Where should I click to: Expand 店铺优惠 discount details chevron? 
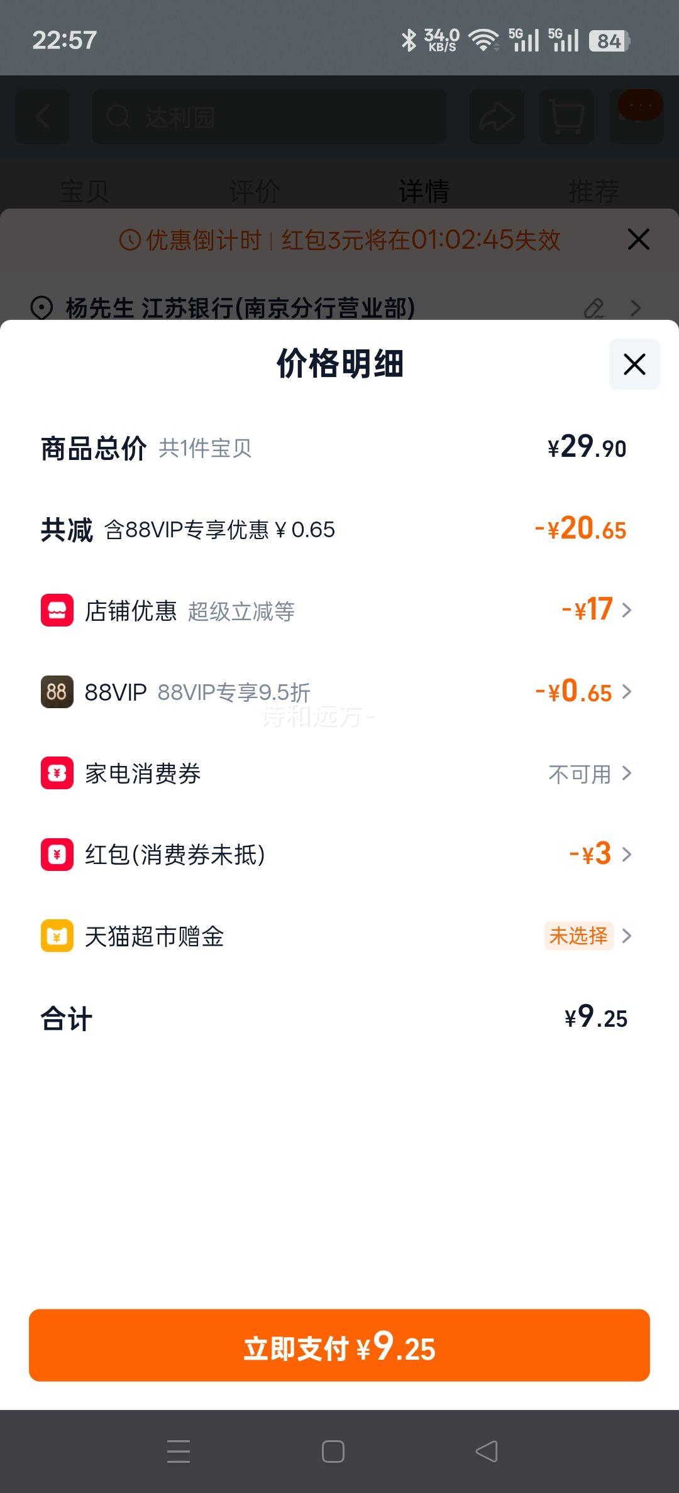[626, 610]
